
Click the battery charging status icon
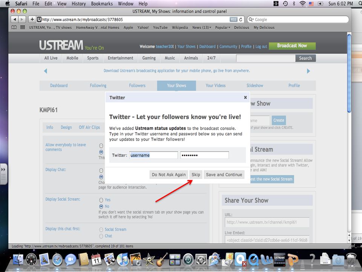tap(321, 3)
